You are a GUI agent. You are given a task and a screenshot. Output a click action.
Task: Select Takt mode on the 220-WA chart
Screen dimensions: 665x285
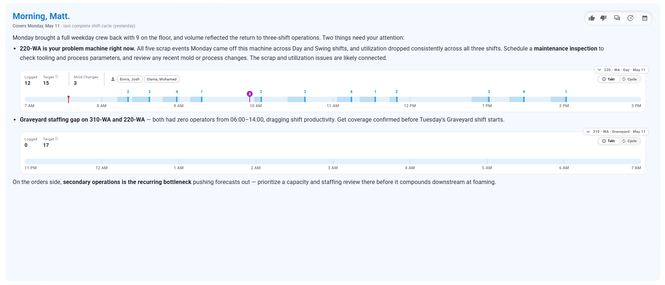coord(608,79)
